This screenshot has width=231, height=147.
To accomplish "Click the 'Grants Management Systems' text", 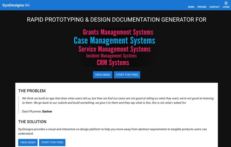I will (x=118, y=32).
